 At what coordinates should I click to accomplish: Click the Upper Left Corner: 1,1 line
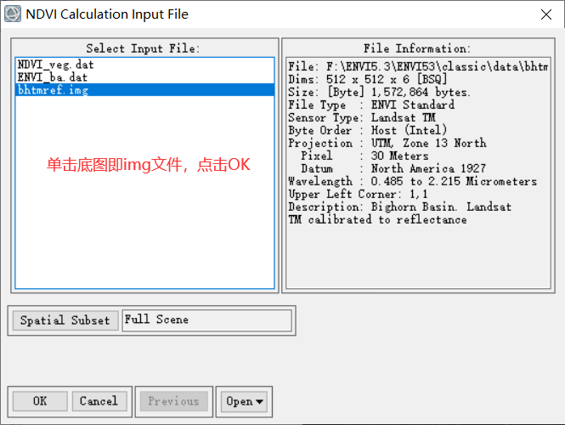359,195
